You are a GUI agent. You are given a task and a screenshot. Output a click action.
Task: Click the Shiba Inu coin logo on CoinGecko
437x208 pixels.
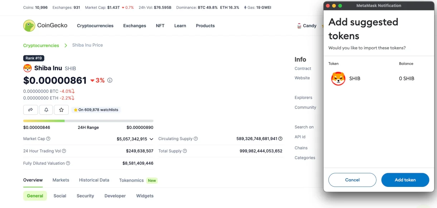coord(28,68)
